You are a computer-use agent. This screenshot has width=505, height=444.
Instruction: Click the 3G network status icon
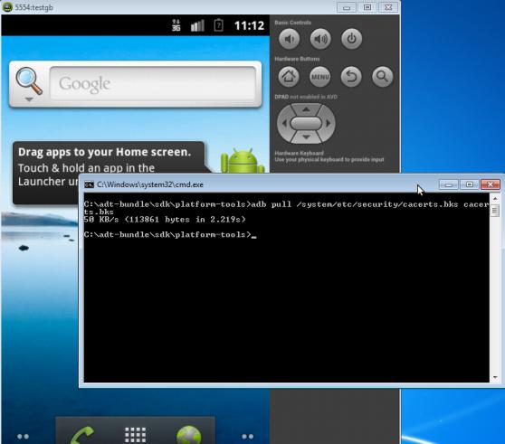[x=176, y=25]
